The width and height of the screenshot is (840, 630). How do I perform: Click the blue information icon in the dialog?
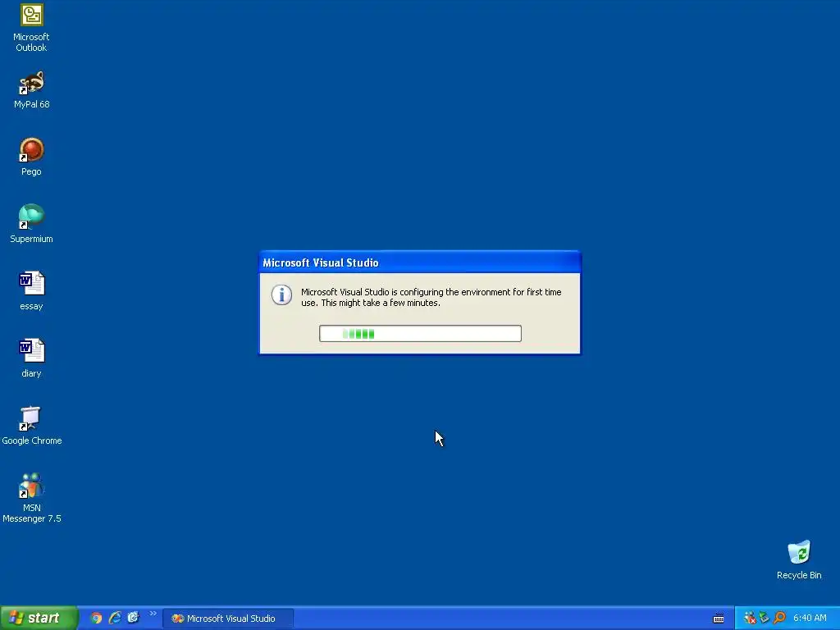(x=282, y=294)
